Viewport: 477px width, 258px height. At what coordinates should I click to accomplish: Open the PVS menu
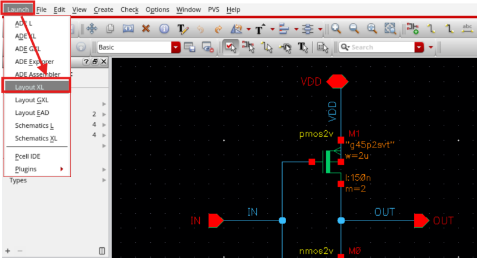213,10
